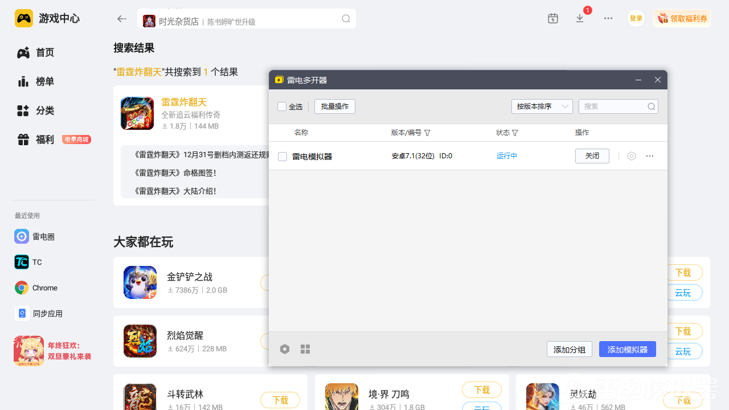Open multi-instance settings at bottom left

point(285,349)
